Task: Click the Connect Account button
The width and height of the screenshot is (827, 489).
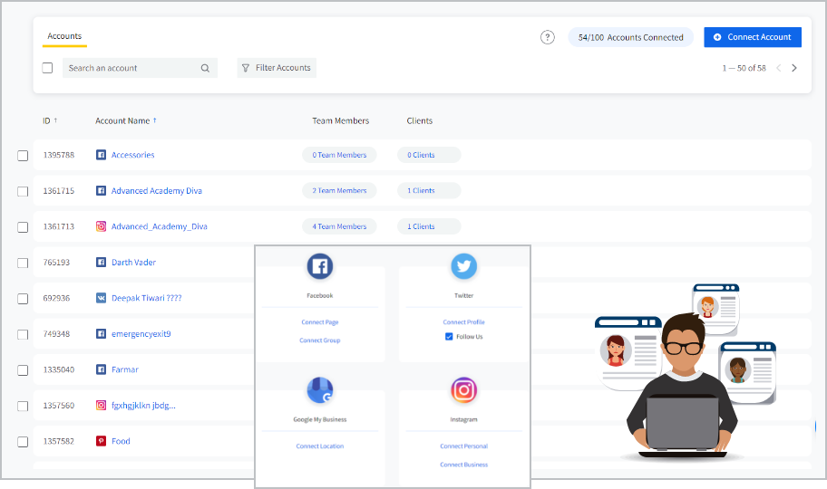Action: tap(753, 37)
